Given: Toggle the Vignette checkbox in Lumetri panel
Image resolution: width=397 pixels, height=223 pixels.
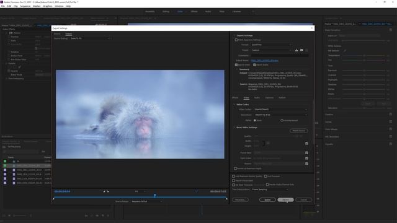Looking at the screenshot, I should [x=391, y=144].
